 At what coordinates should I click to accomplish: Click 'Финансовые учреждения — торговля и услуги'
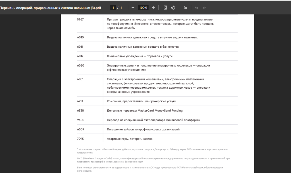(x=140, y=56)
